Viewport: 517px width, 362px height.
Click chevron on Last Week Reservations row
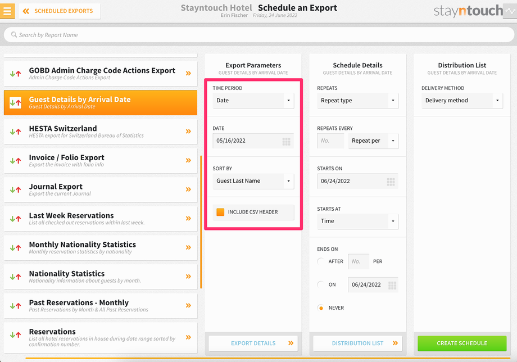188,218
